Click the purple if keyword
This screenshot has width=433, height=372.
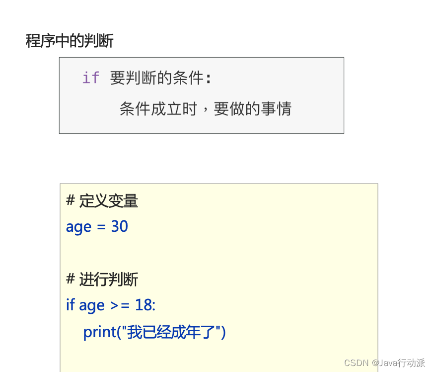(x=90, y=78)
